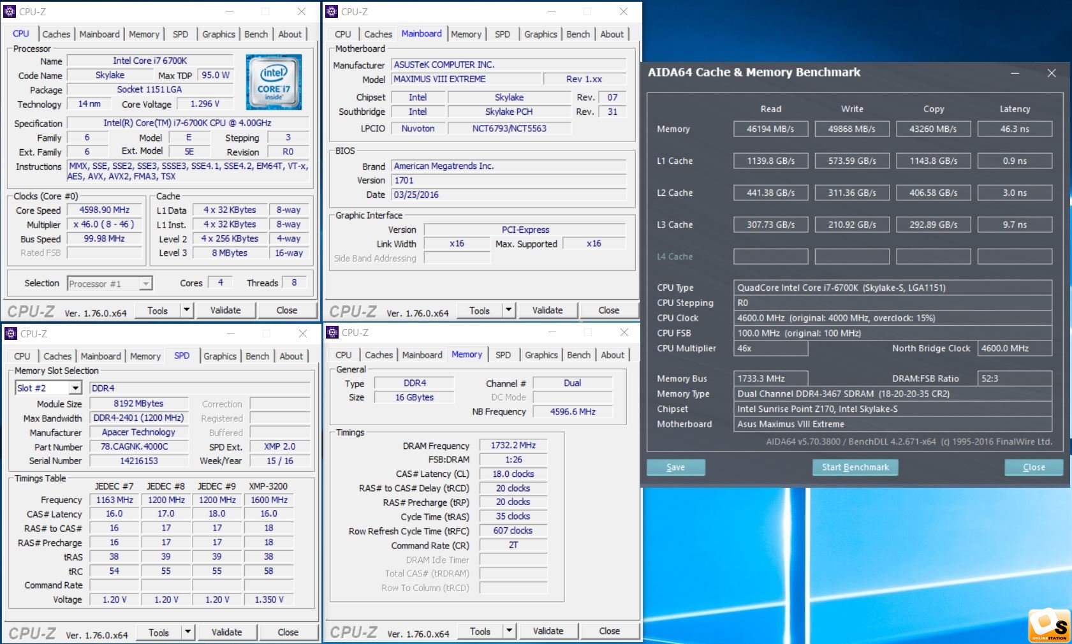This screenshot has width=1072, height=644.
Task: Click Core Speed 4598.90 MHz value
Action: coord(105,210)
